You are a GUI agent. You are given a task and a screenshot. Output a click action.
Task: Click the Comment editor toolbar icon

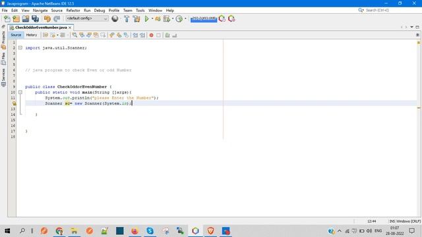167,35
